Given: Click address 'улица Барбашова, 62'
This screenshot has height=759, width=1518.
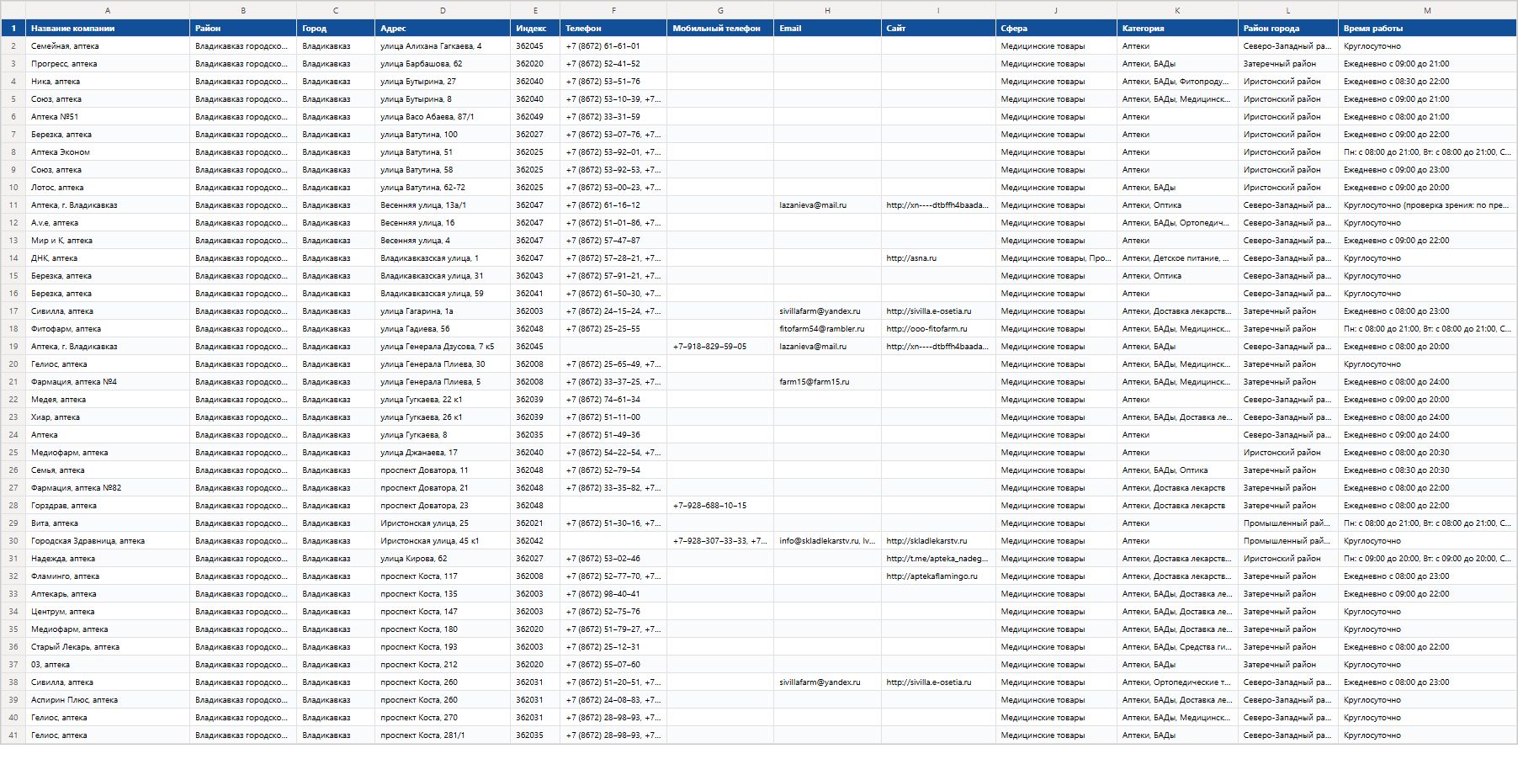Looking at the screenshot, I should (443, 64).
